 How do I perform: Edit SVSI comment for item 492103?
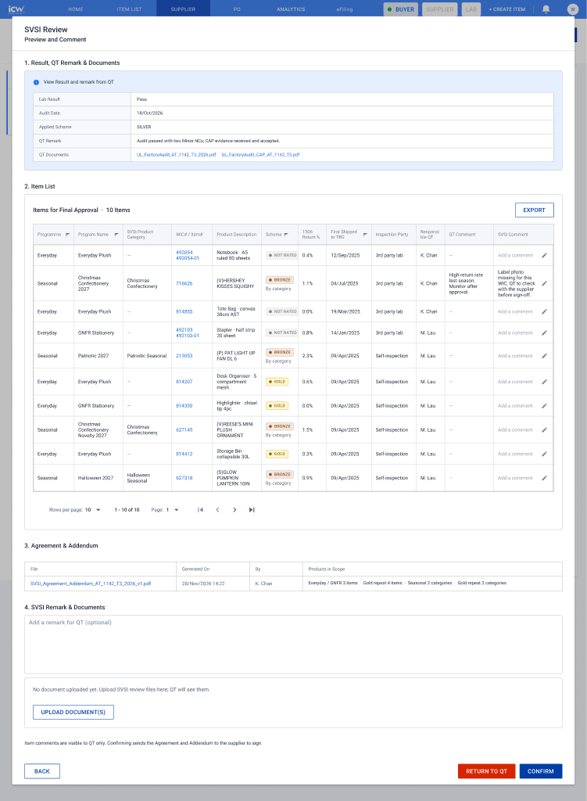coord(544,333)
